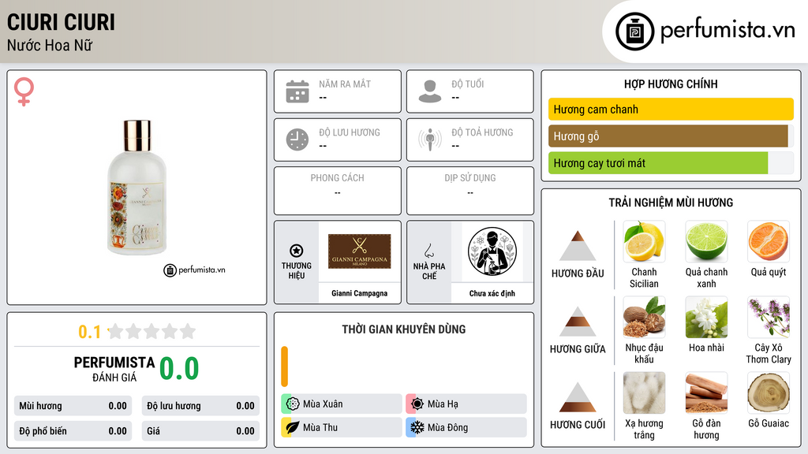Screen dimensions: 808x454
Task: Click the Giá 0.00 score row
Action: point(200,431)
